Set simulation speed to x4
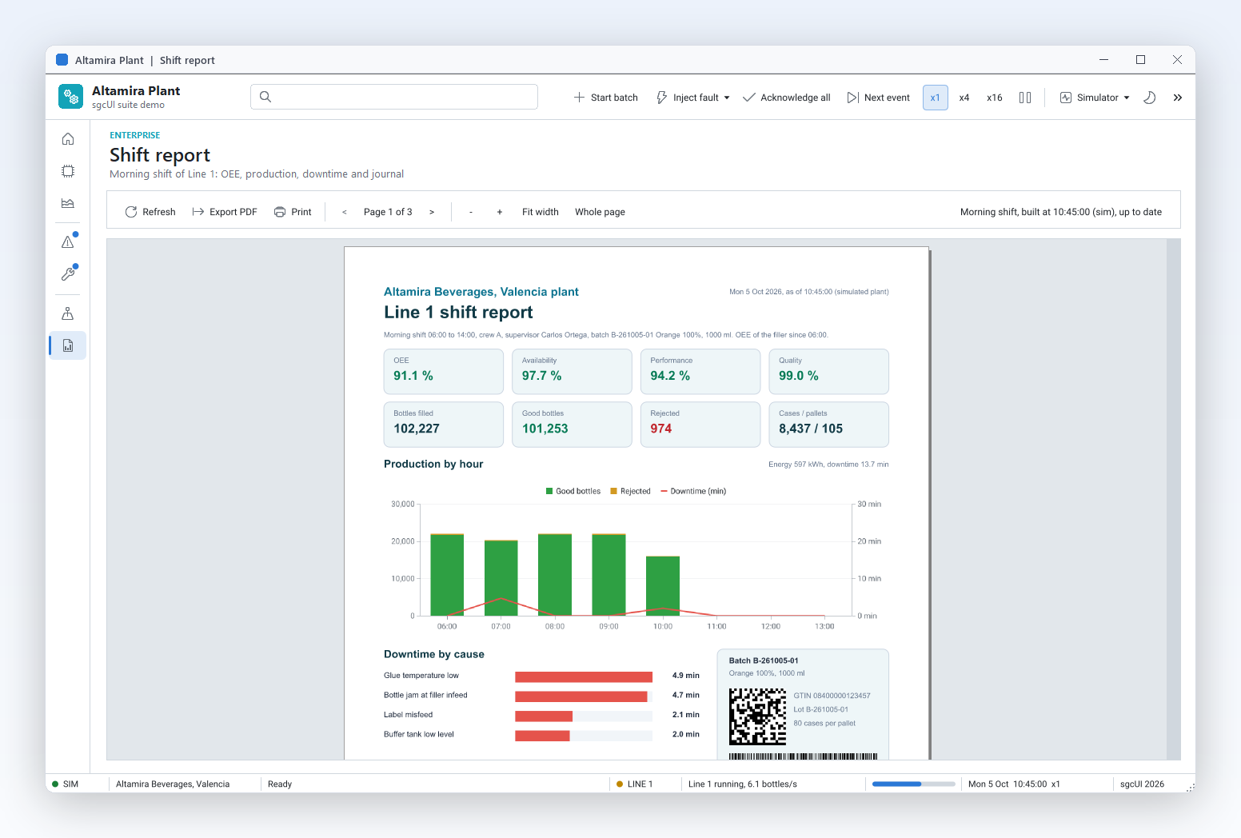This screenshot has height=838, width=1241. [964, 98]
